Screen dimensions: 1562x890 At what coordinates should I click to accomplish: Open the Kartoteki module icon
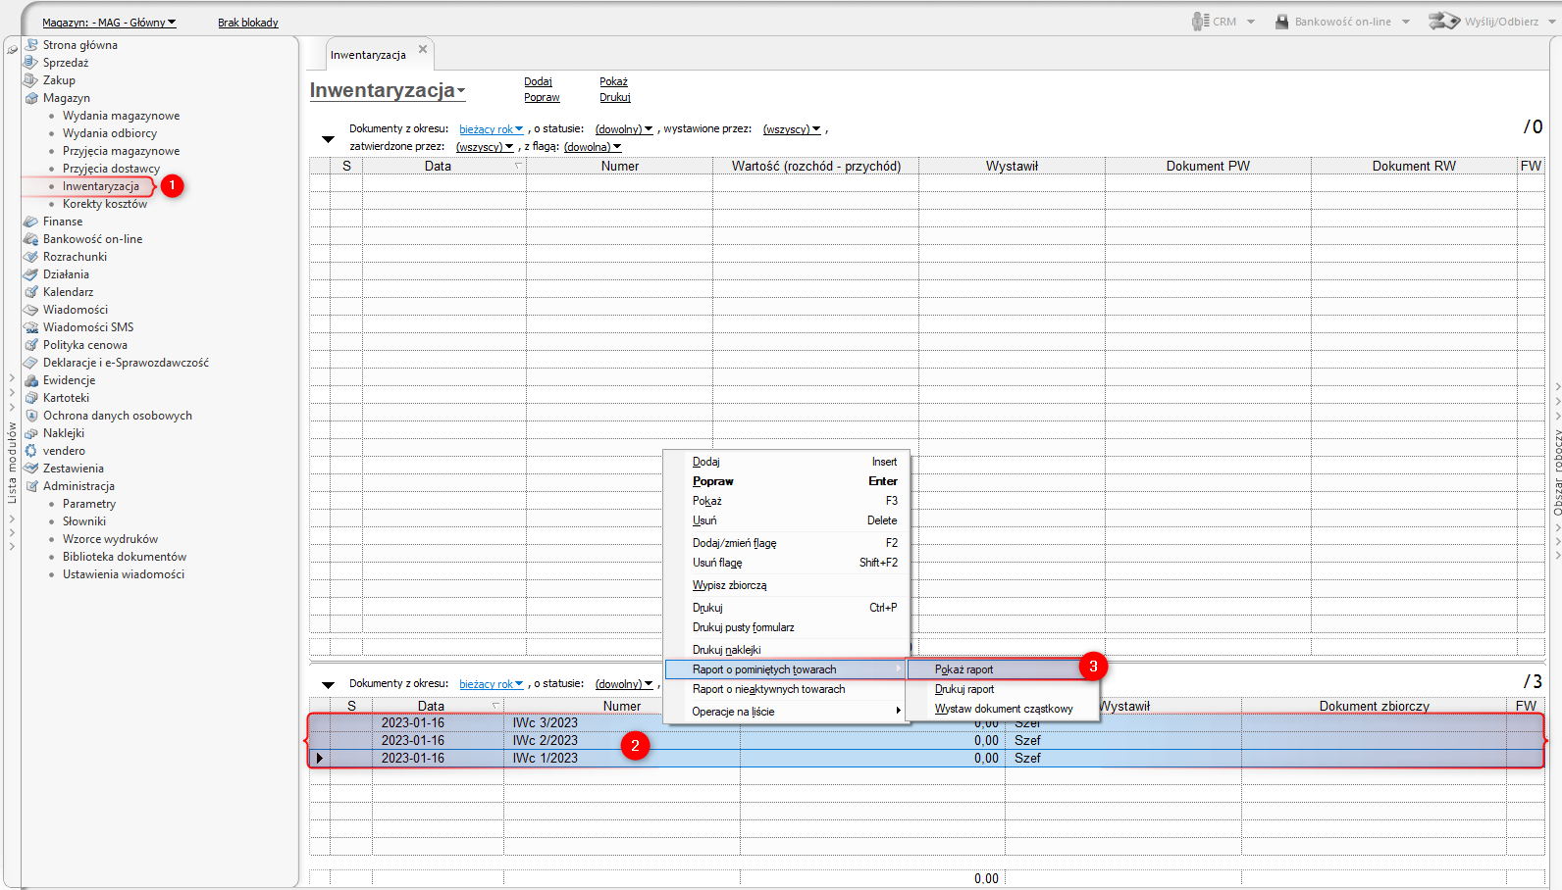tap(30, 398)
